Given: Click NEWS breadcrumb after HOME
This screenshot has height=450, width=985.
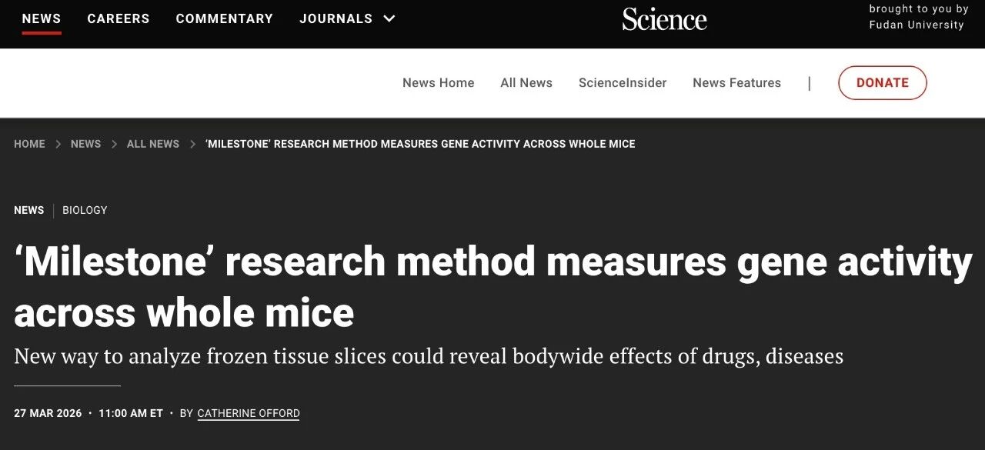Looking at the screenshot, I should [x=85, y=144].
